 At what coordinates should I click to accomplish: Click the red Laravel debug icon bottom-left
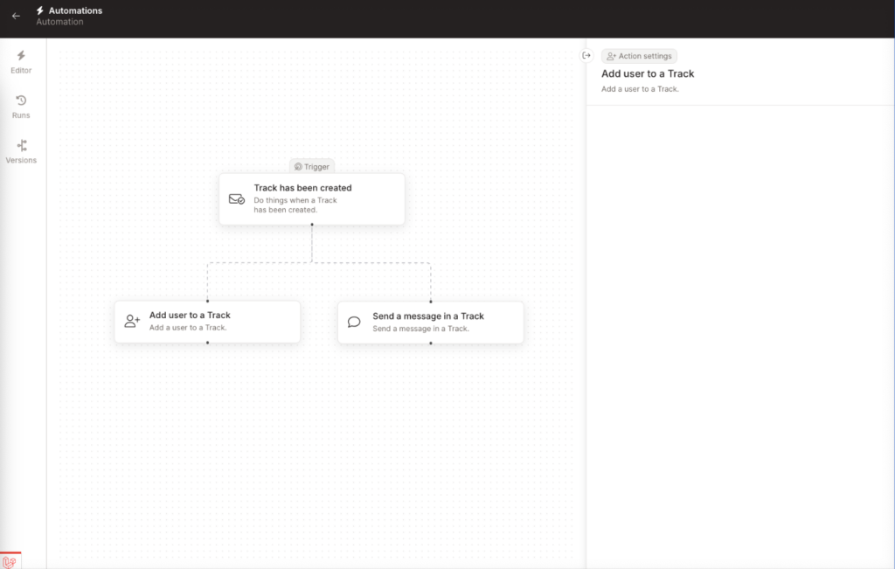click(x=10, y=562)
